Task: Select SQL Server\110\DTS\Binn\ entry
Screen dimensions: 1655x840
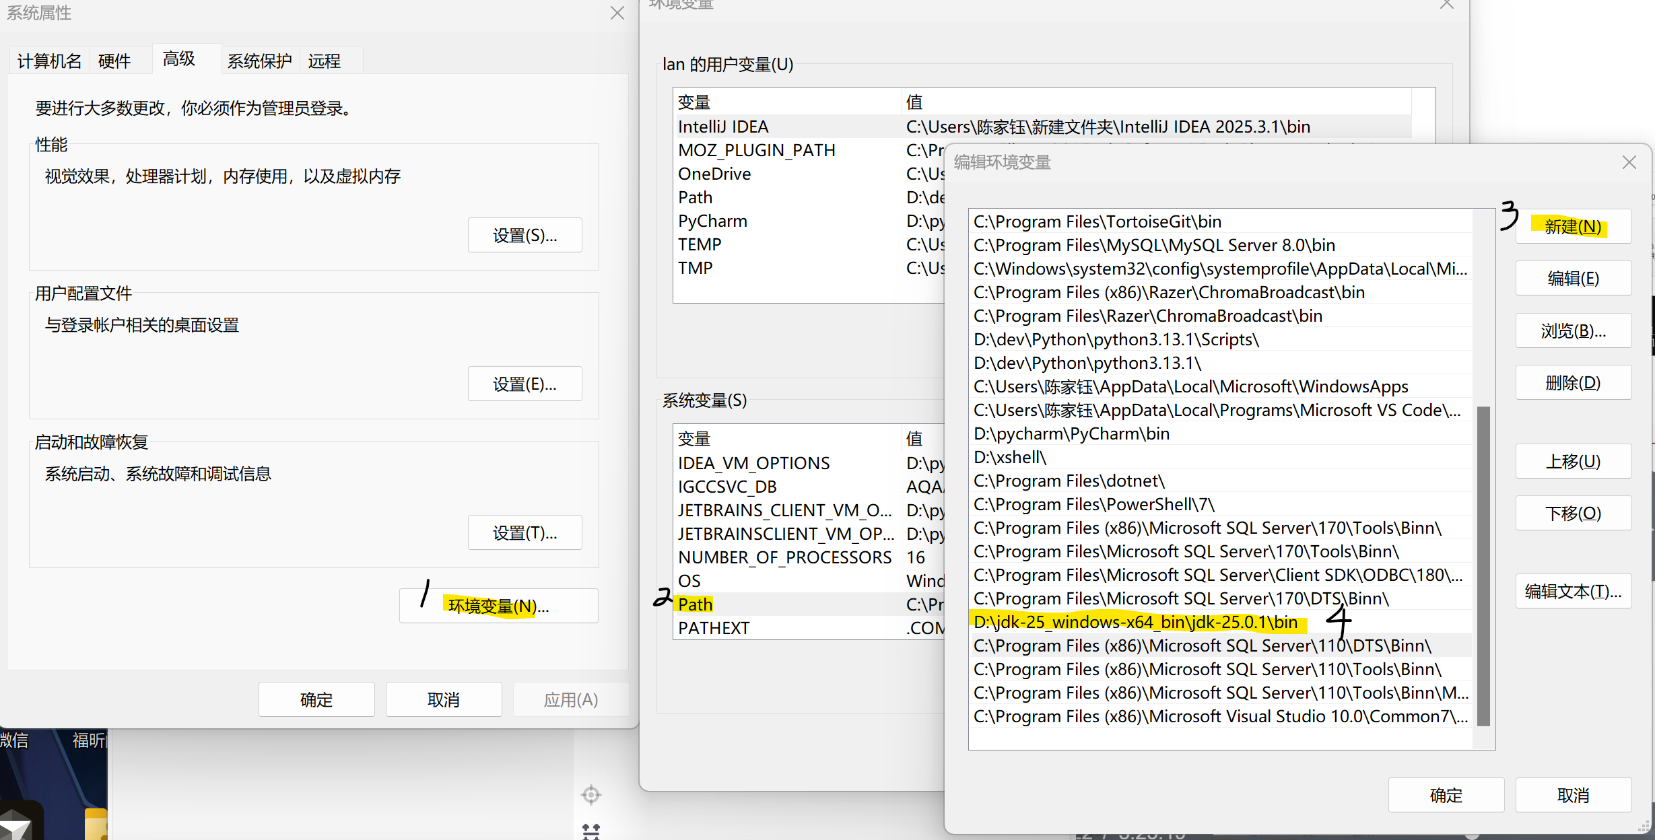Action: 1221,645
